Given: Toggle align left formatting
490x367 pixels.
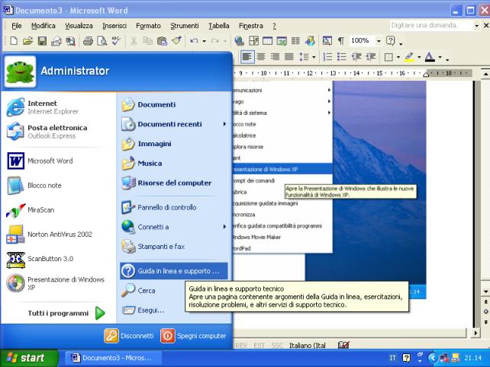Looking at the screenshot, I should tap(247, 57).
